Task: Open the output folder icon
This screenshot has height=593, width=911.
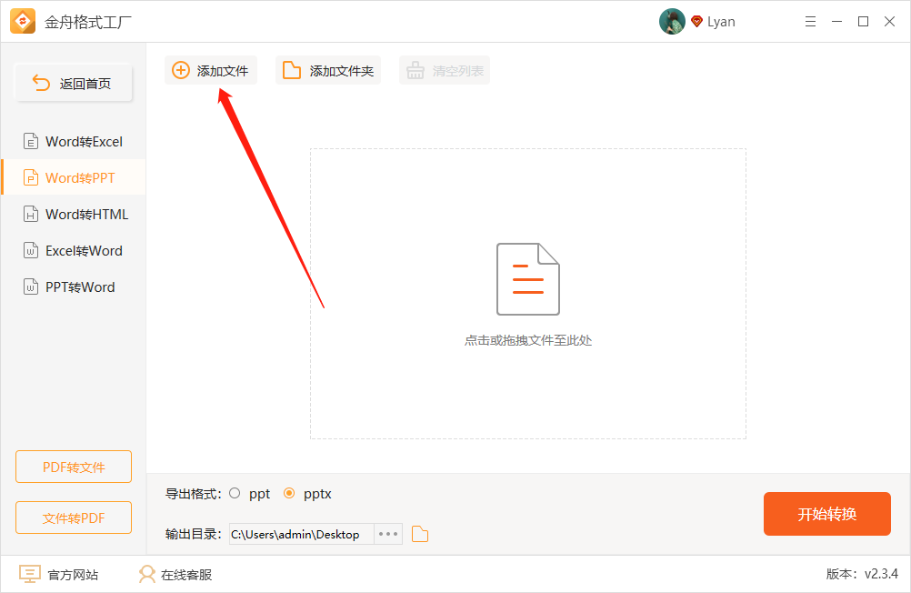Action: [419, 534]
